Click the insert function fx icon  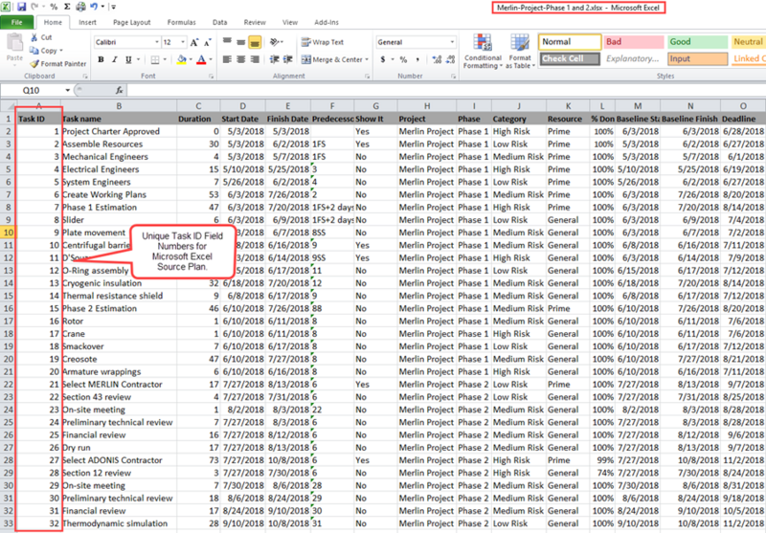tap(119, 90)
